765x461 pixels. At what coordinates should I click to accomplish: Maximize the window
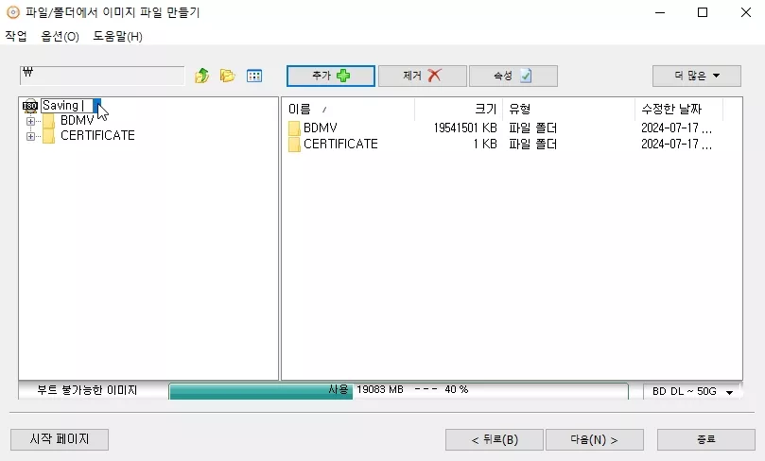coord(703,12)
